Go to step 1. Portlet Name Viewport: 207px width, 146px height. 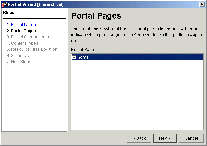point(21,25)
